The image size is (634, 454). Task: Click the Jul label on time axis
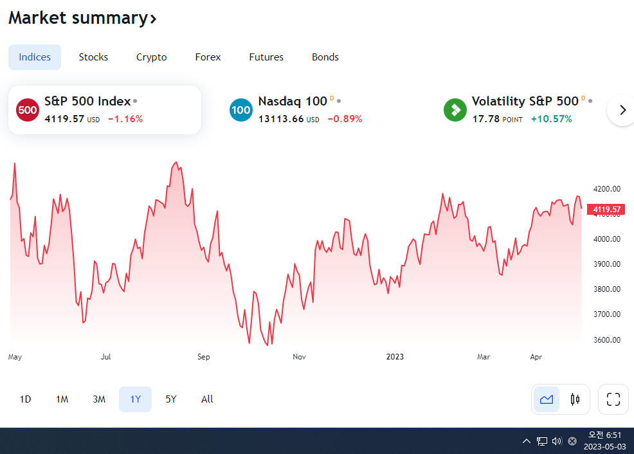coord(105,356)
